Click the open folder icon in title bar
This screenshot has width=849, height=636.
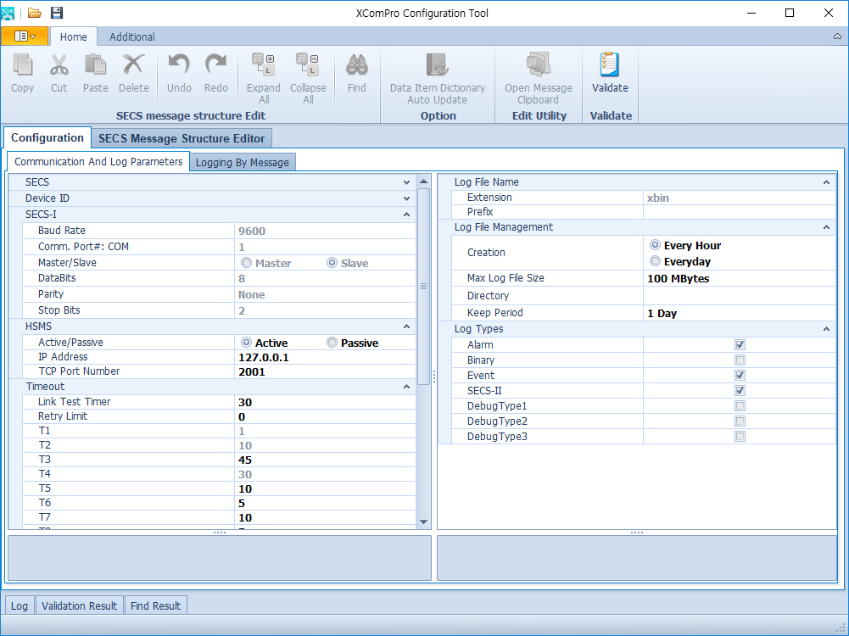pyautogui.click(x=35, y=13)
